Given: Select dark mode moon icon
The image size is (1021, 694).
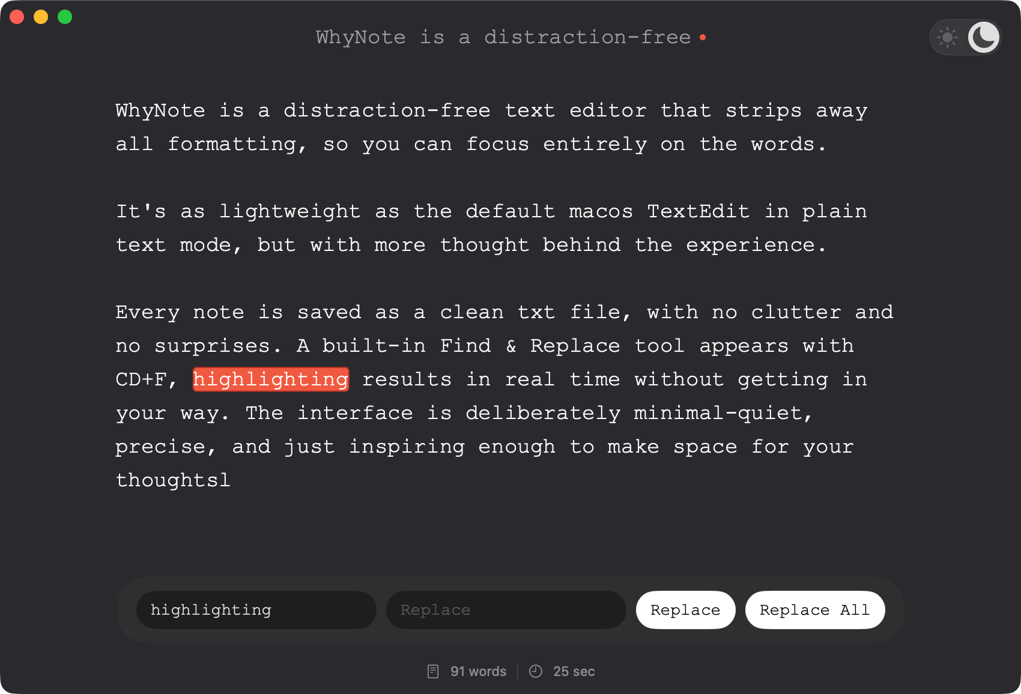Looking at the screenshot, I should [984, 37].
